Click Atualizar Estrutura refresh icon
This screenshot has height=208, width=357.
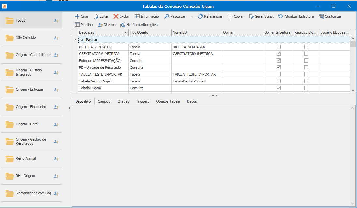coord(280,16)
